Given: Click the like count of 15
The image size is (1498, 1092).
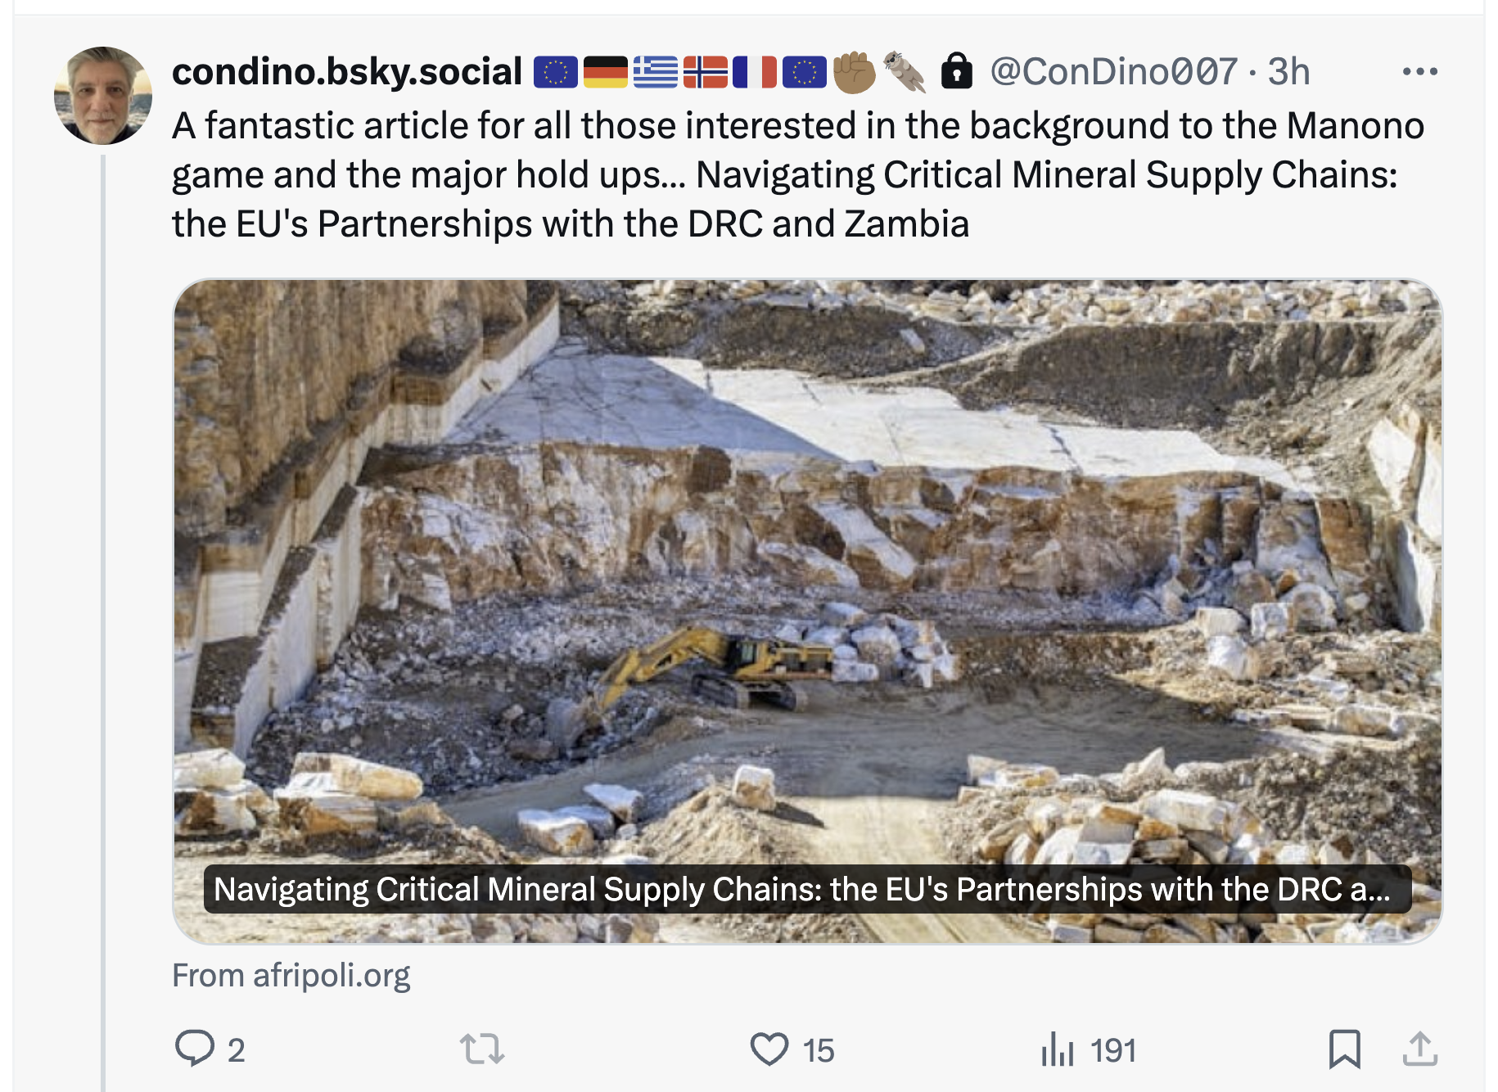Looking at the screenshot, I should [818, 1050].
